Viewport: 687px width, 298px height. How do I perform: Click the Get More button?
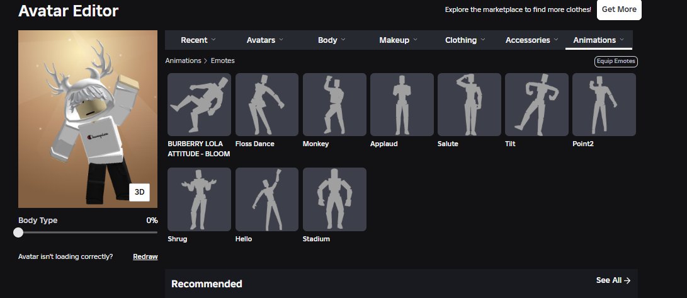click(x=619, y=9)
